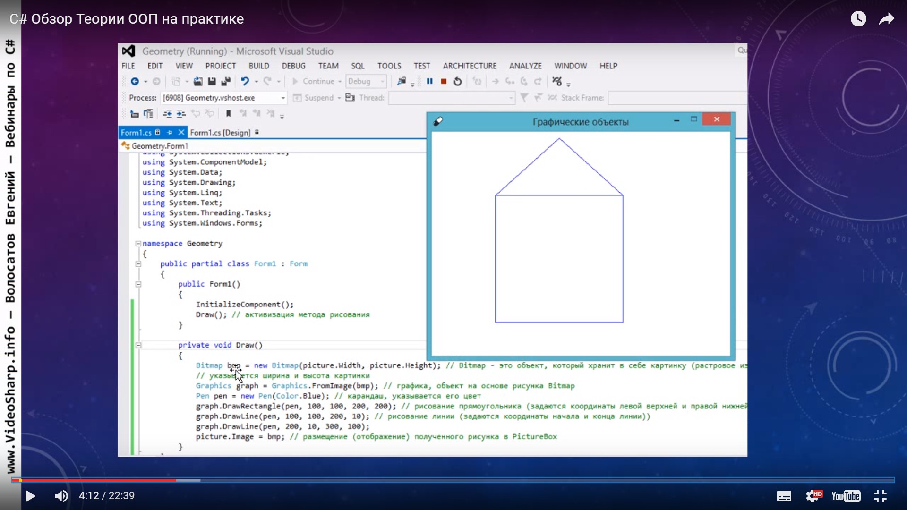Click the Break All pause icon
Screen dimensions: 907x510
pyautogui.click(x=429, y=81)
